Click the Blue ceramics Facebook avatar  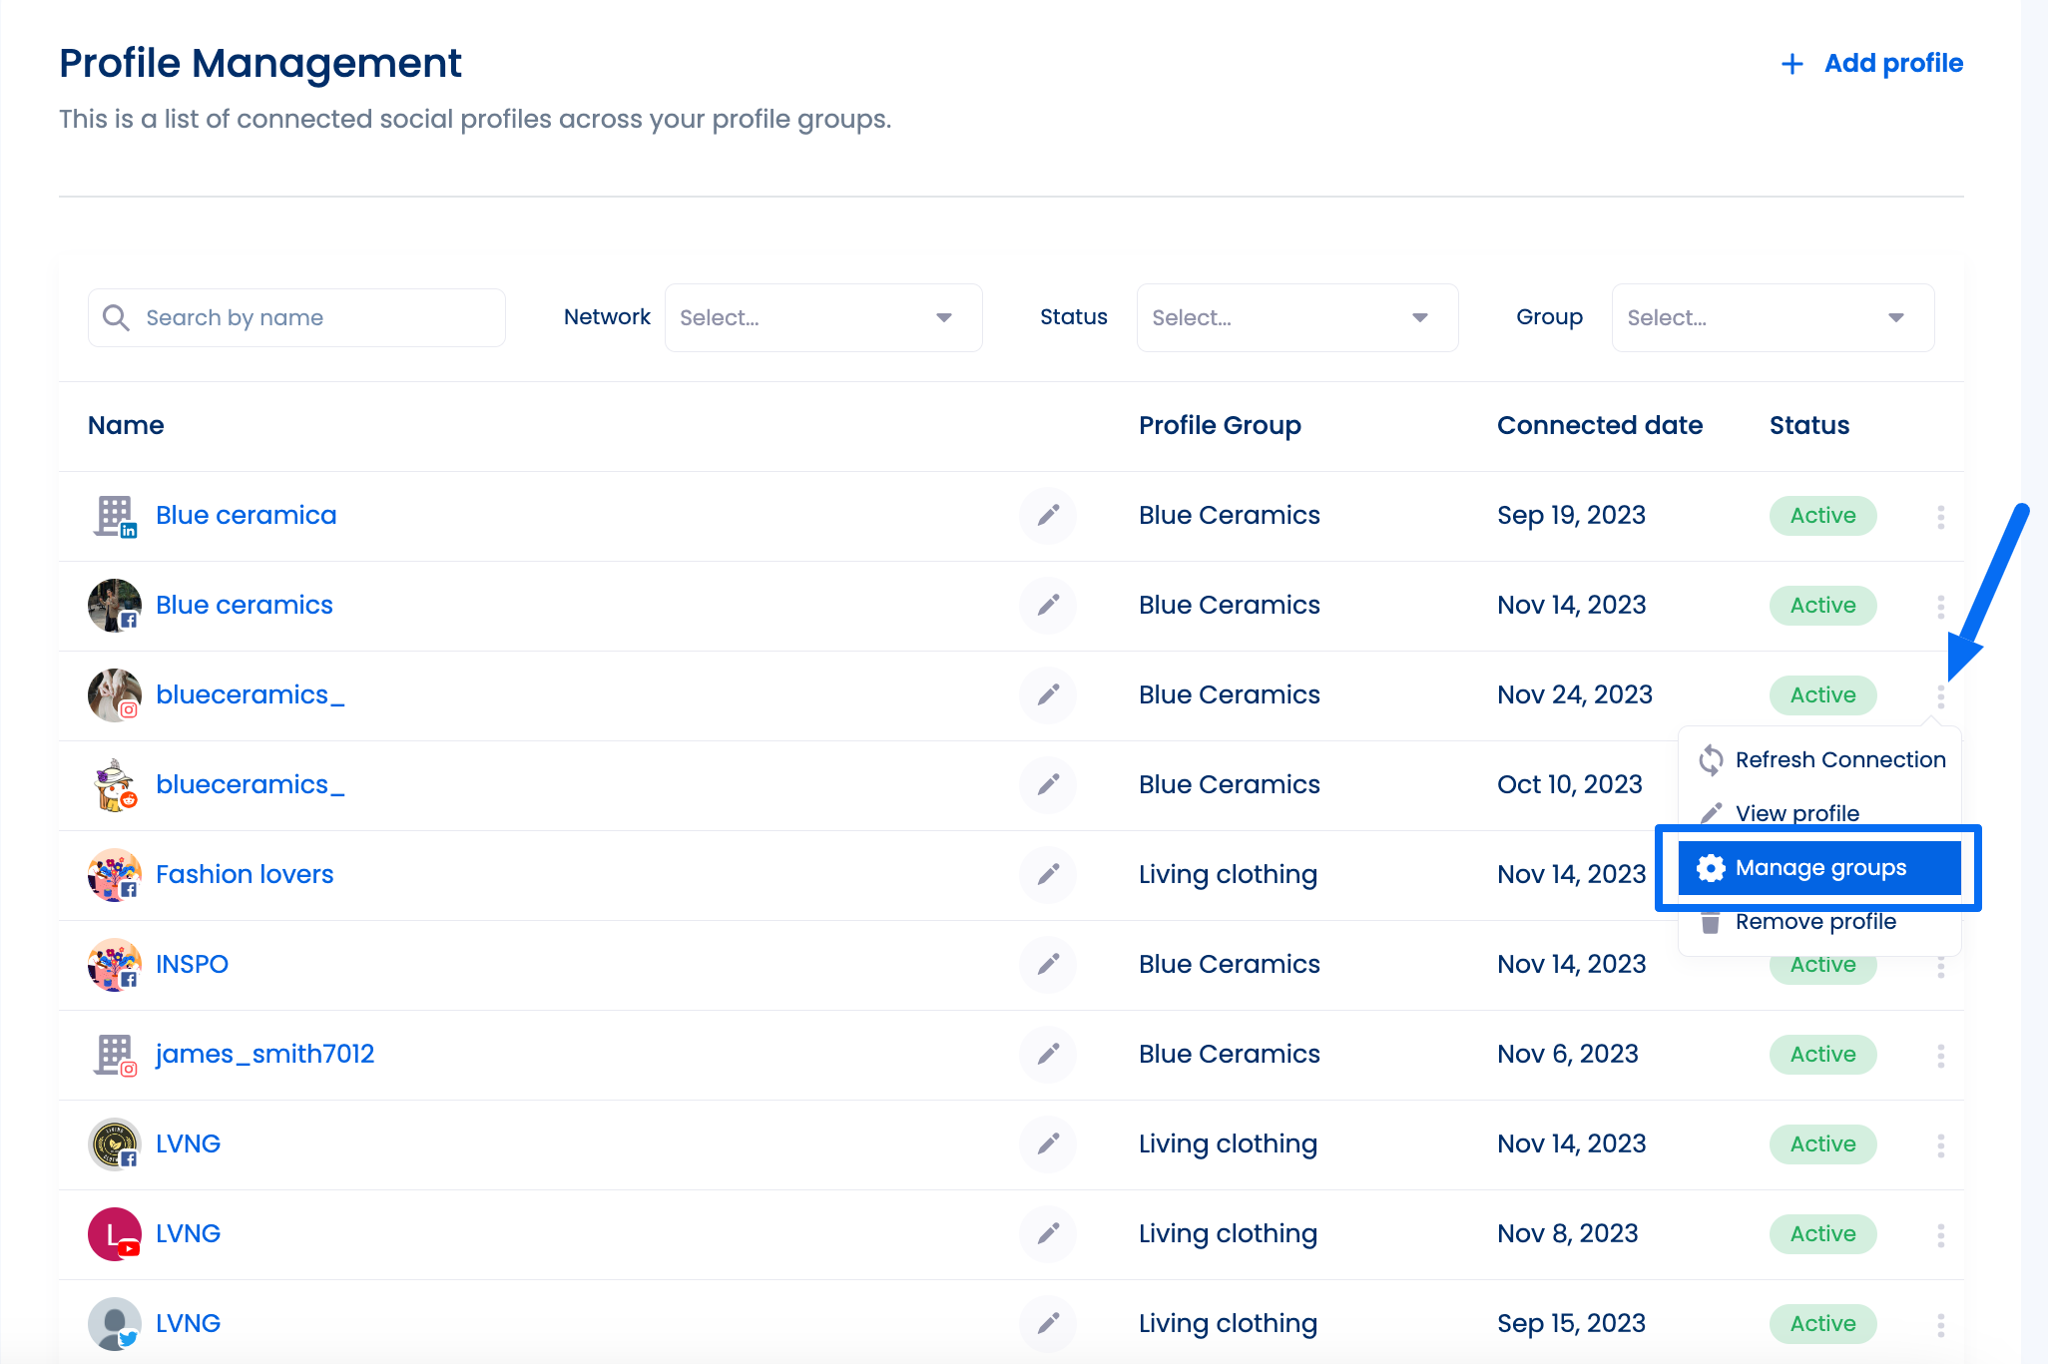(x=115, y=606)
